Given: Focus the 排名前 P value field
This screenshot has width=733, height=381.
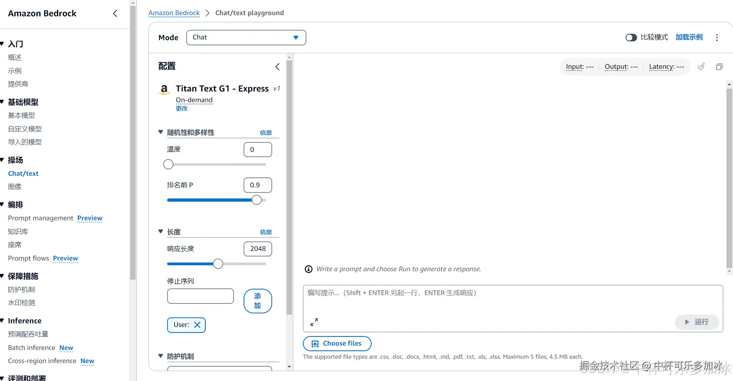Looking at the screenshot, I should [x=257, y=185].
